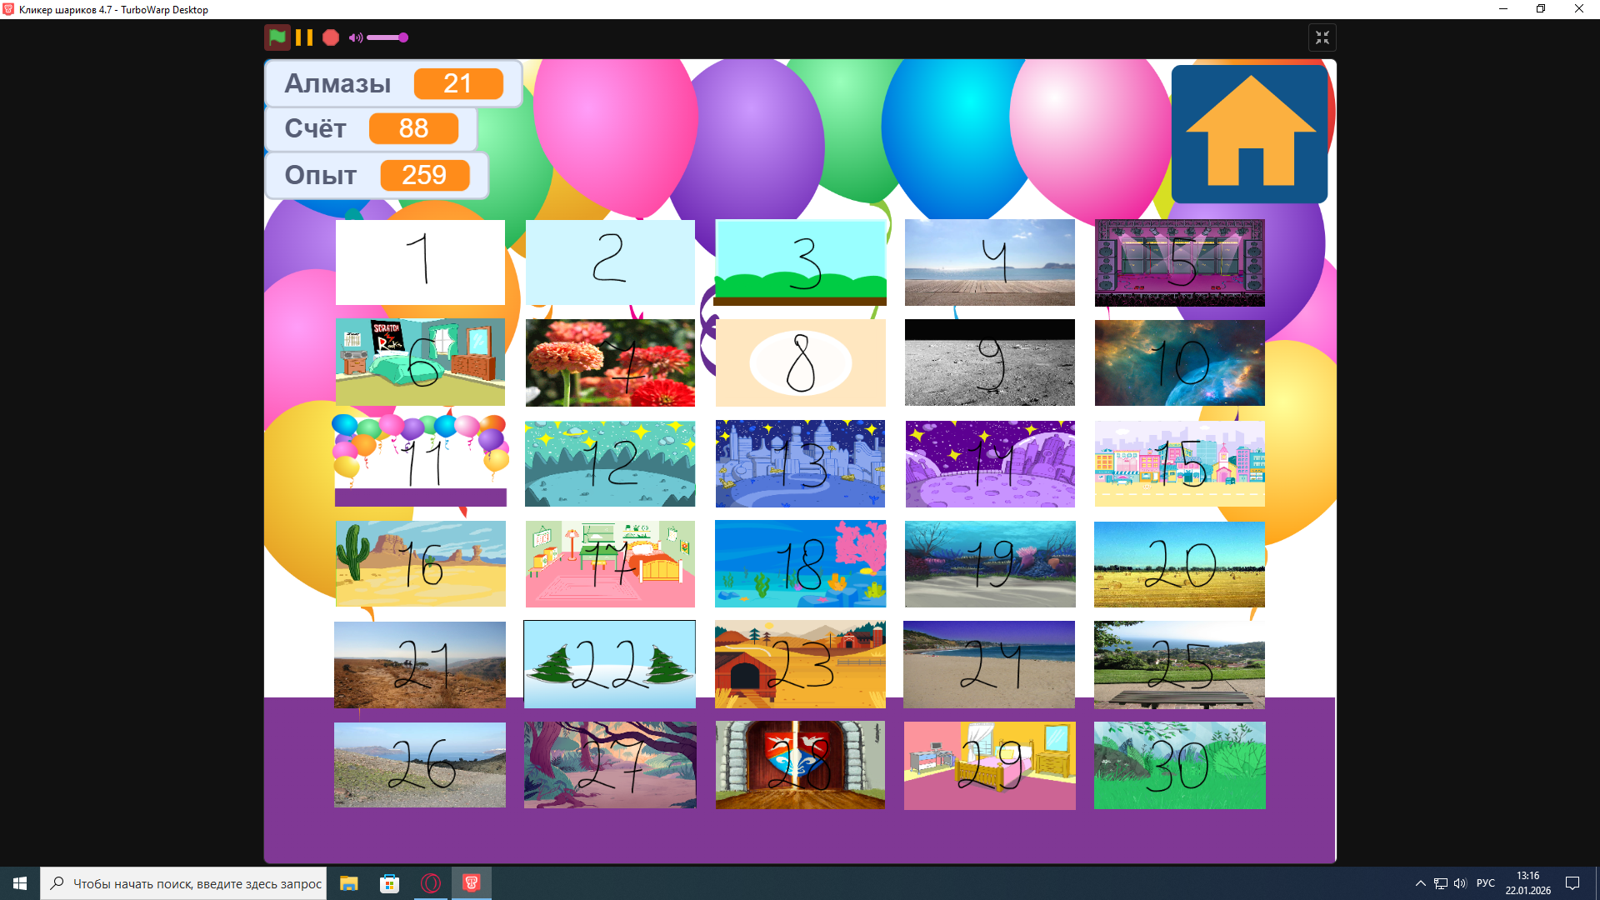Image resolution: width=1600 pixels, height=900 pixels.
Task: Exit fullscreen with collapse arrows icon
Action: pyautogui.click(x=1322, y=37)
